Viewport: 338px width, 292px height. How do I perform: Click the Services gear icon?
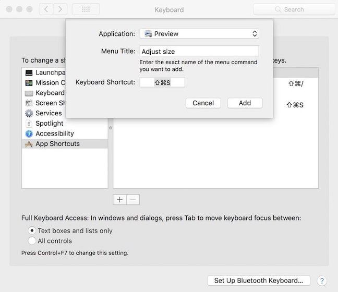29,113
